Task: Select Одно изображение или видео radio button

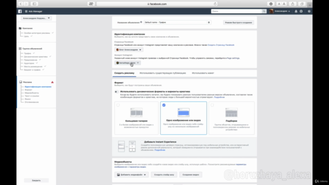Action: click(x=164, y=105)
